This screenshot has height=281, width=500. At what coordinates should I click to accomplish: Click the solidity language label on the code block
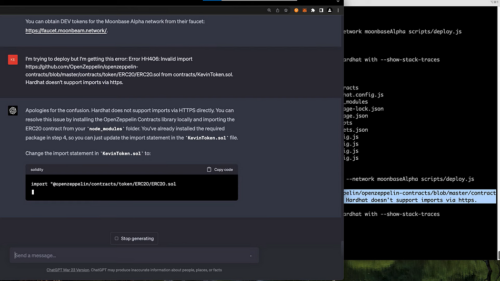(x=37, y=170)
